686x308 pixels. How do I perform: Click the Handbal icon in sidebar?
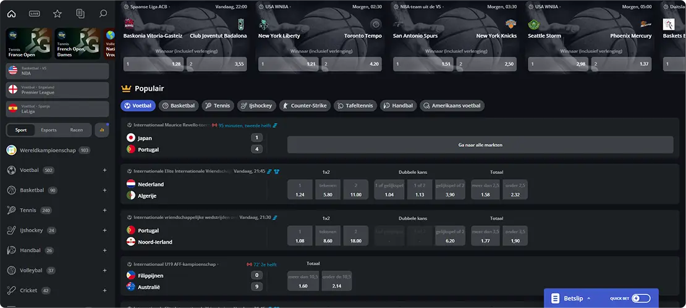[x=11, y=251]
